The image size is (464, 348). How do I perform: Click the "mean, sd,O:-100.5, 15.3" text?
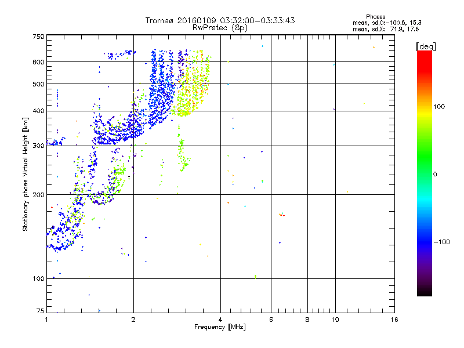387,23
